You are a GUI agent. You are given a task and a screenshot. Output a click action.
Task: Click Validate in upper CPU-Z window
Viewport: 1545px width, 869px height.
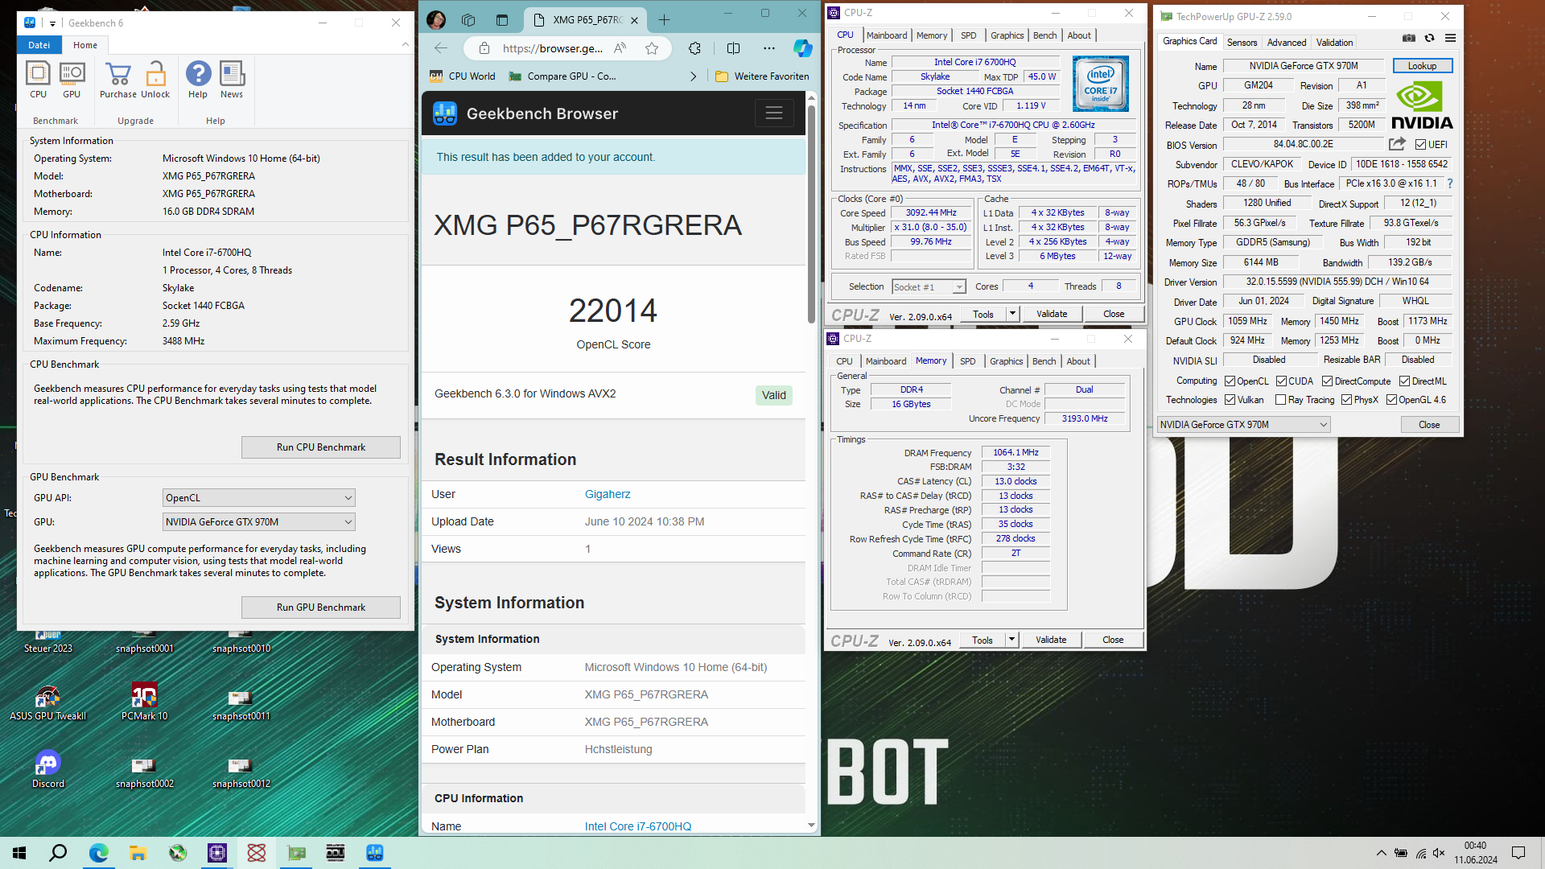click(1052, 314)
